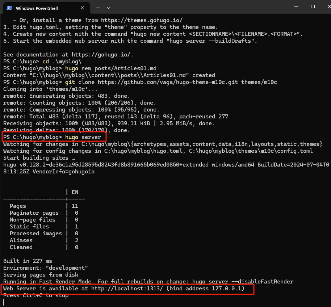Close the Windows PowerShell tab
The width and height of the screenshot is (331, 307).
pyautogui.click(x=82, y=8)
